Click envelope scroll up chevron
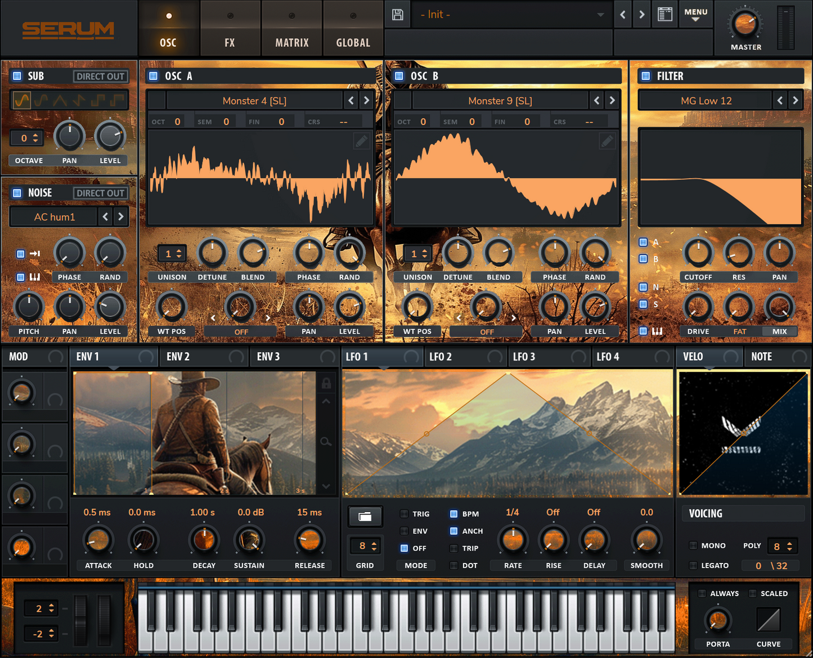The width and height of the screenshot is (813, 658). [326, 401]
